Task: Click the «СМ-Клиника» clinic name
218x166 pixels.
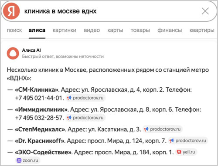Action: pos(37,90)
